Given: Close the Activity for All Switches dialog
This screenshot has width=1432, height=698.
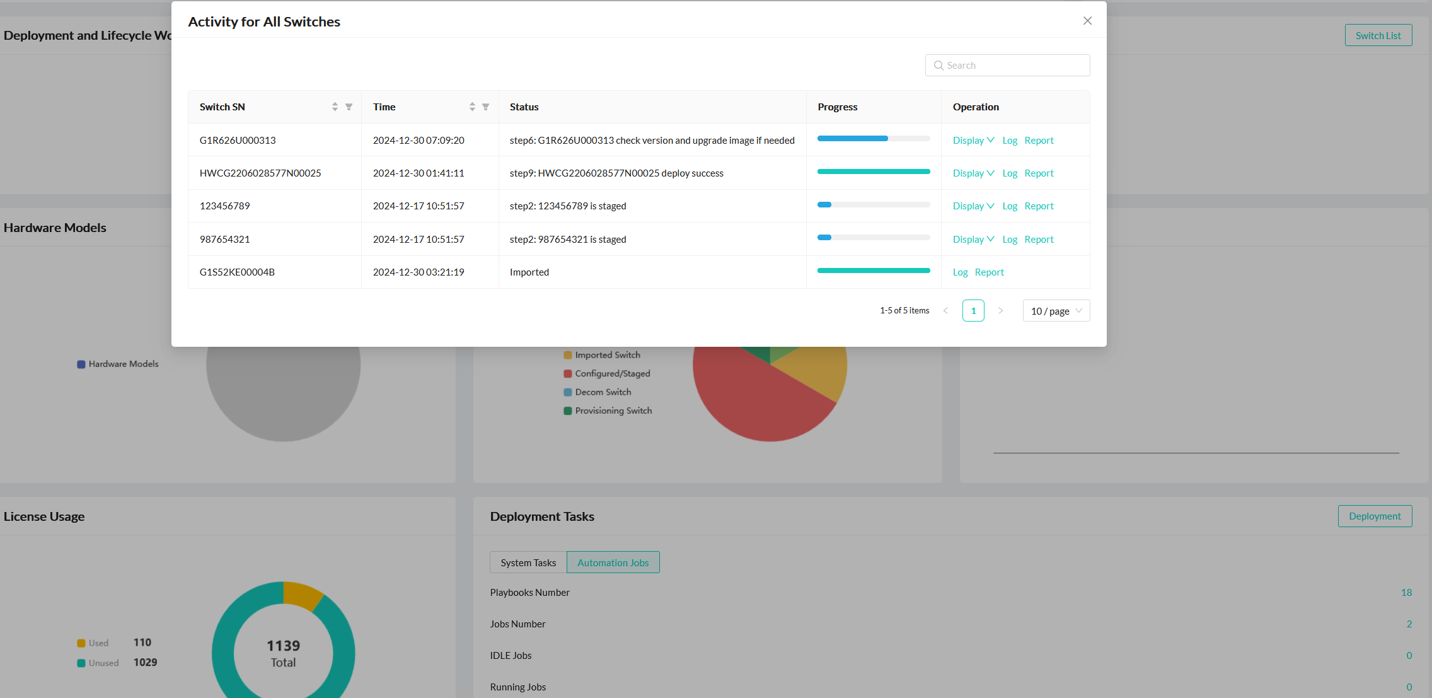Looking at the screenshot, I should (1087, 21).
